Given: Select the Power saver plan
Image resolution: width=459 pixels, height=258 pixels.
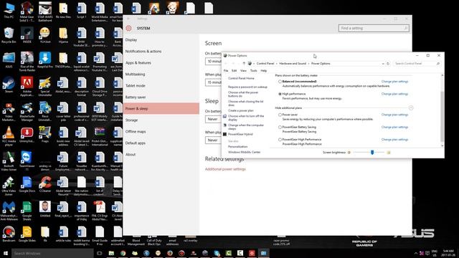Looking at the screenshot, I should pyautogui.click(x=280, y=115).
